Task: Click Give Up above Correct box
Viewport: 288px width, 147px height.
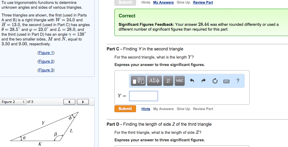Action: coord(183,2)
